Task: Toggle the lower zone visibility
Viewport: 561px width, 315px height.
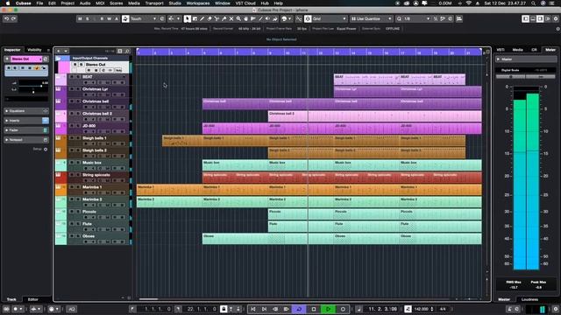Action: tap(533, 18)
